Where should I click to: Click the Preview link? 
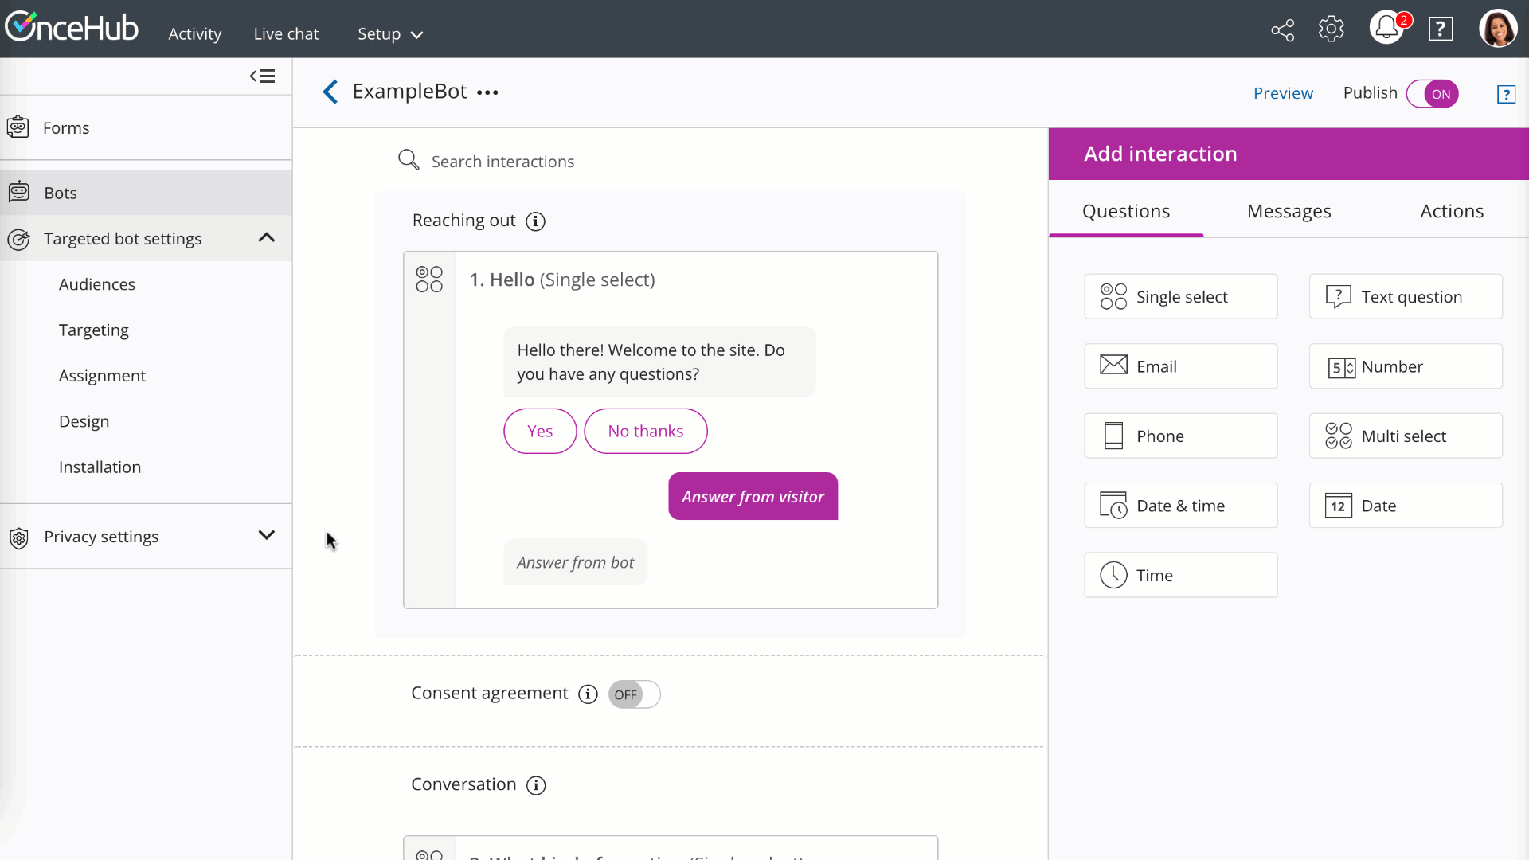click(x=1283, y=93)
